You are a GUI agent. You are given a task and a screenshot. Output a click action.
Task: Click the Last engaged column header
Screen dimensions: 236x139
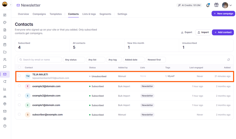coord(196,67)
